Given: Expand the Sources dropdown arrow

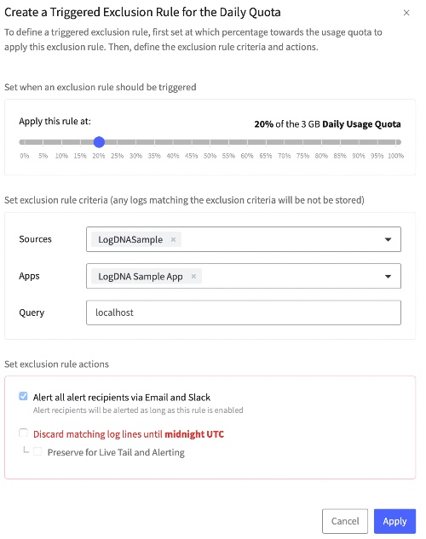Looking at the screenshot, I should click(x=388, y=239).
